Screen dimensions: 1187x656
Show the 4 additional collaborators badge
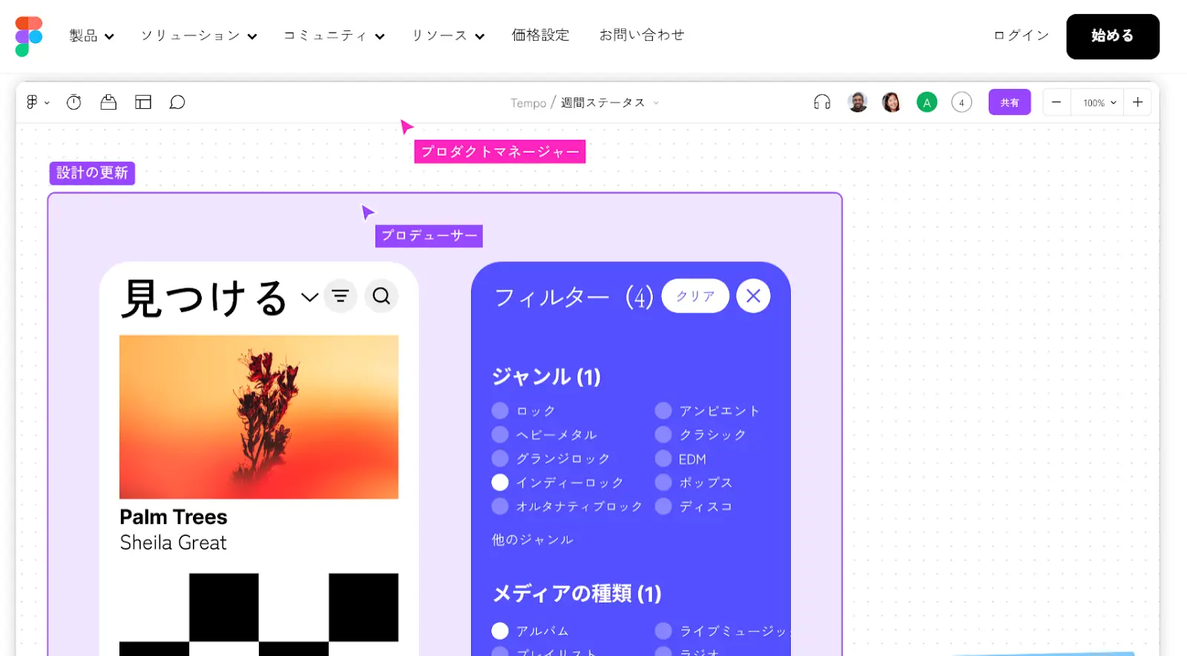coord(961,102)
